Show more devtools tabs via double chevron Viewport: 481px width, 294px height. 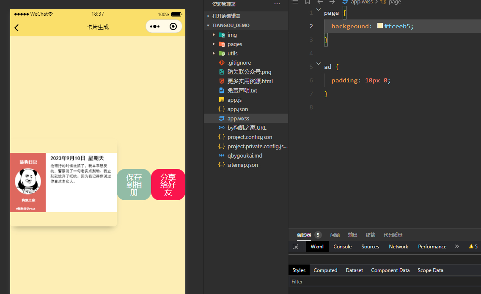click(x=457, y=247)
